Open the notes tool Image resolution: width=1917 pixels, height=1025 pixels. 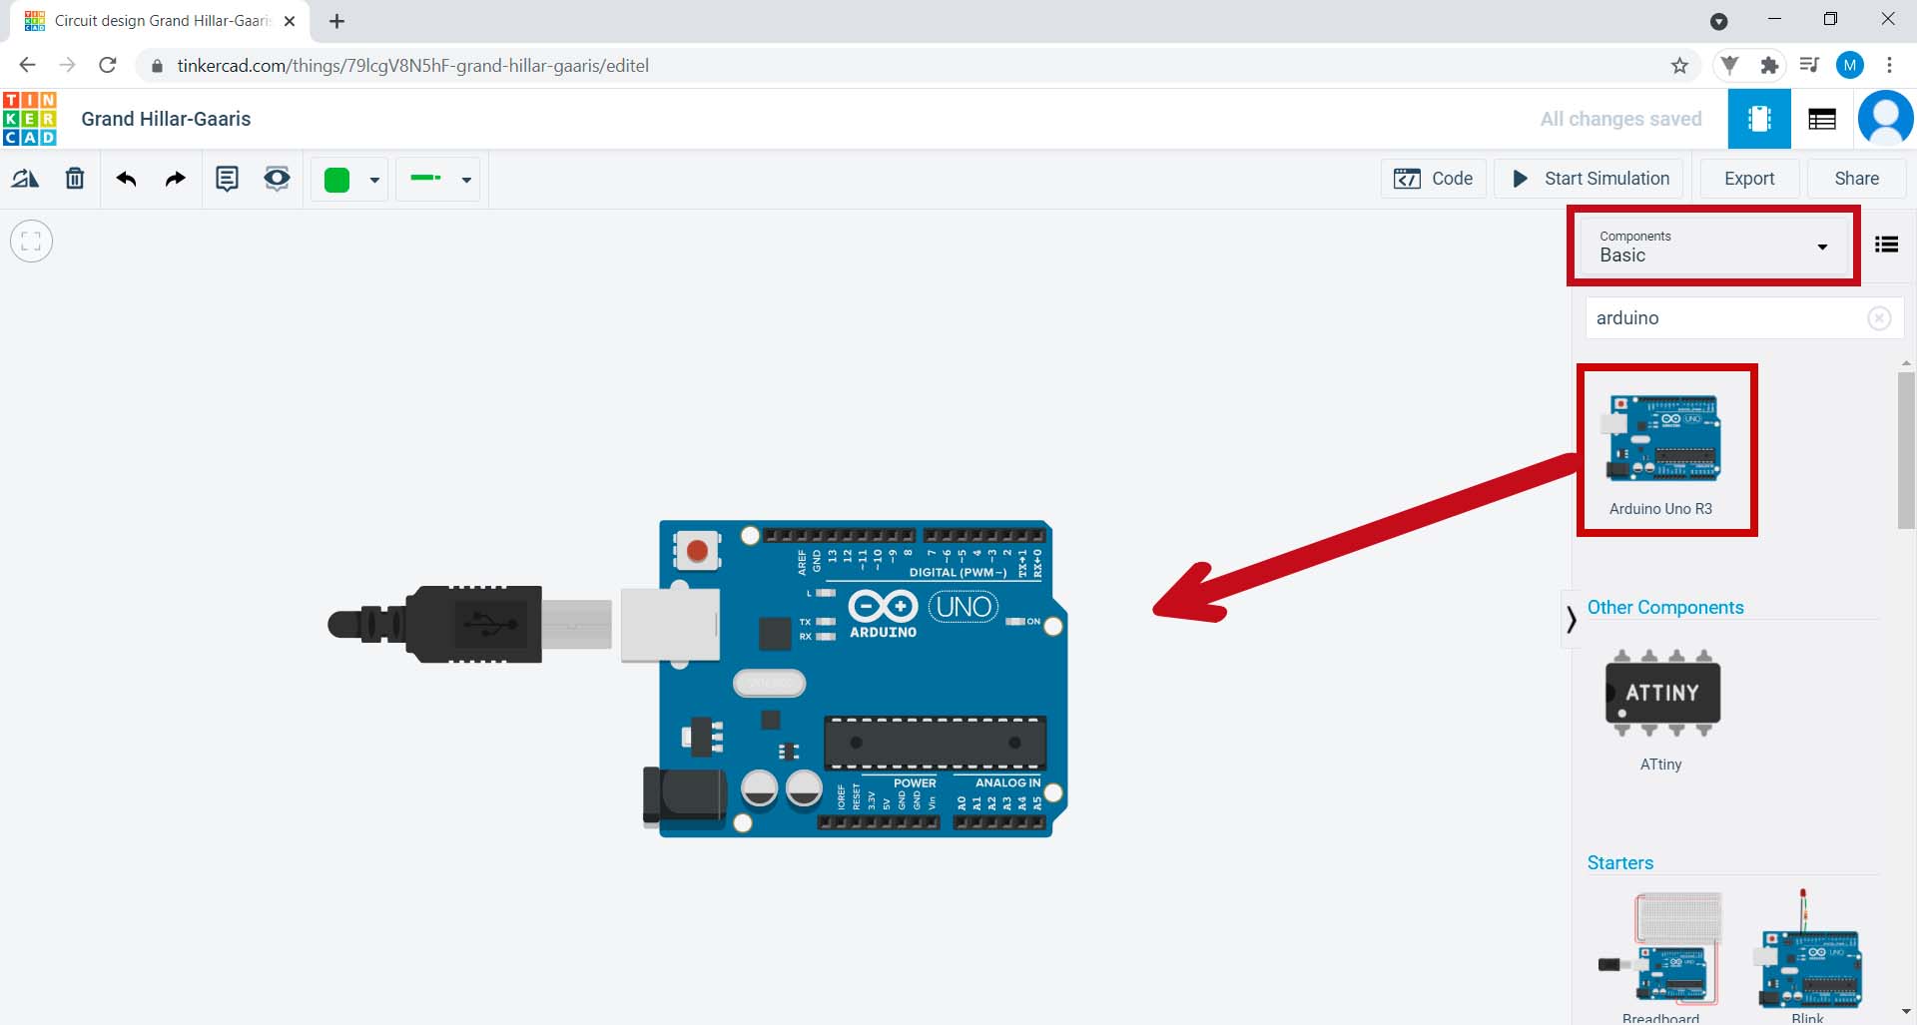(x=228, y=179)
